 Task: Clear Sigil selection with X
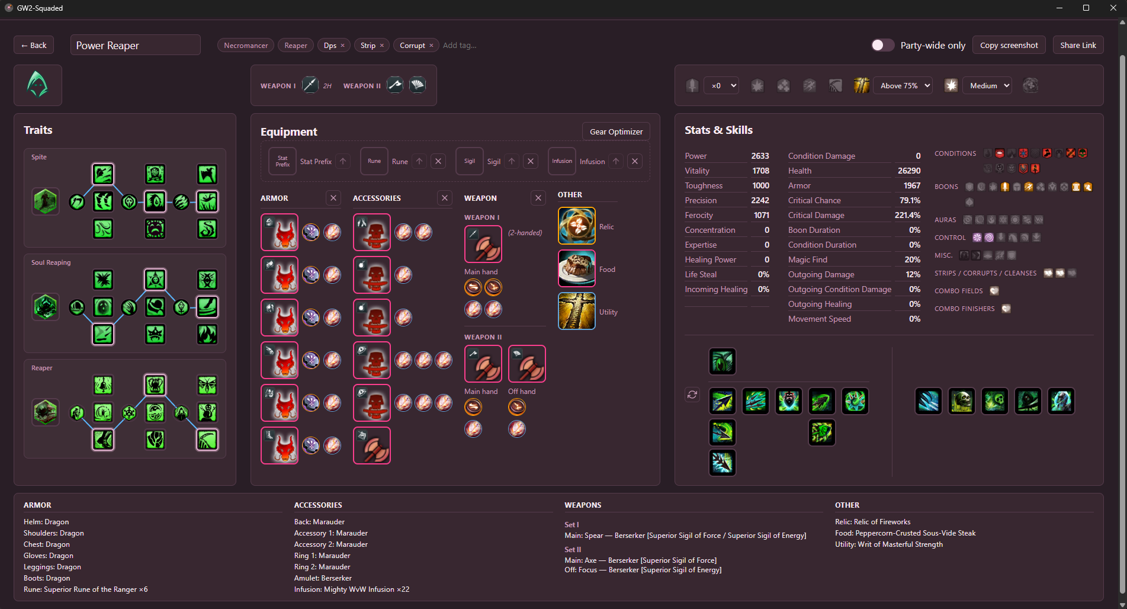[x=531, y=161]
